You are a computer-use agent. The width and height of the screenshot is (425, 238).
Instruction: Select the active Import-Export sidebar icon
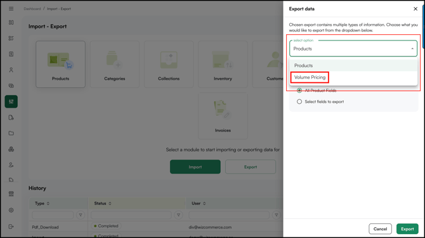(11, 101)
